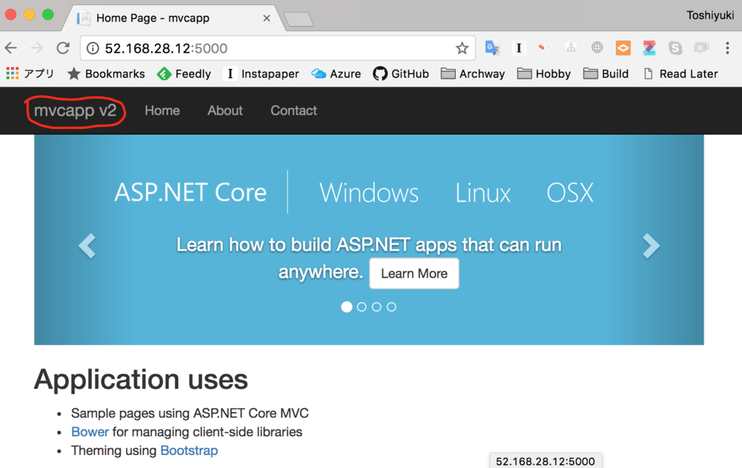This screenshot has height=468, width=742.
Task: Click the red extension icon beside Instapaper
Action: [545, 47]
